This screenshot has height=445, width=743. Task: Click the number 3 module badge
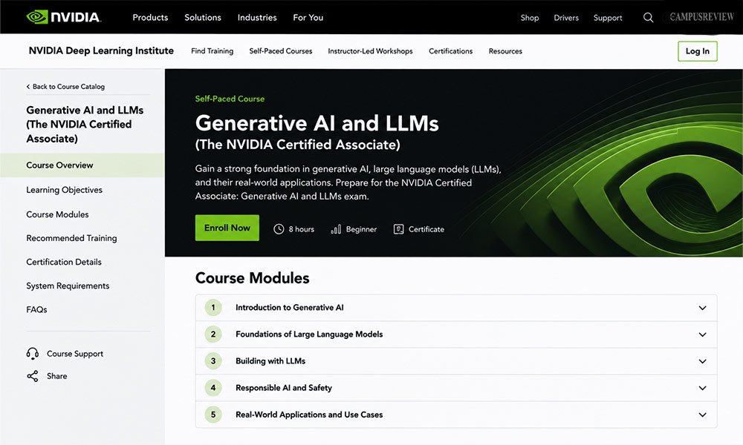tap(213, 361)
